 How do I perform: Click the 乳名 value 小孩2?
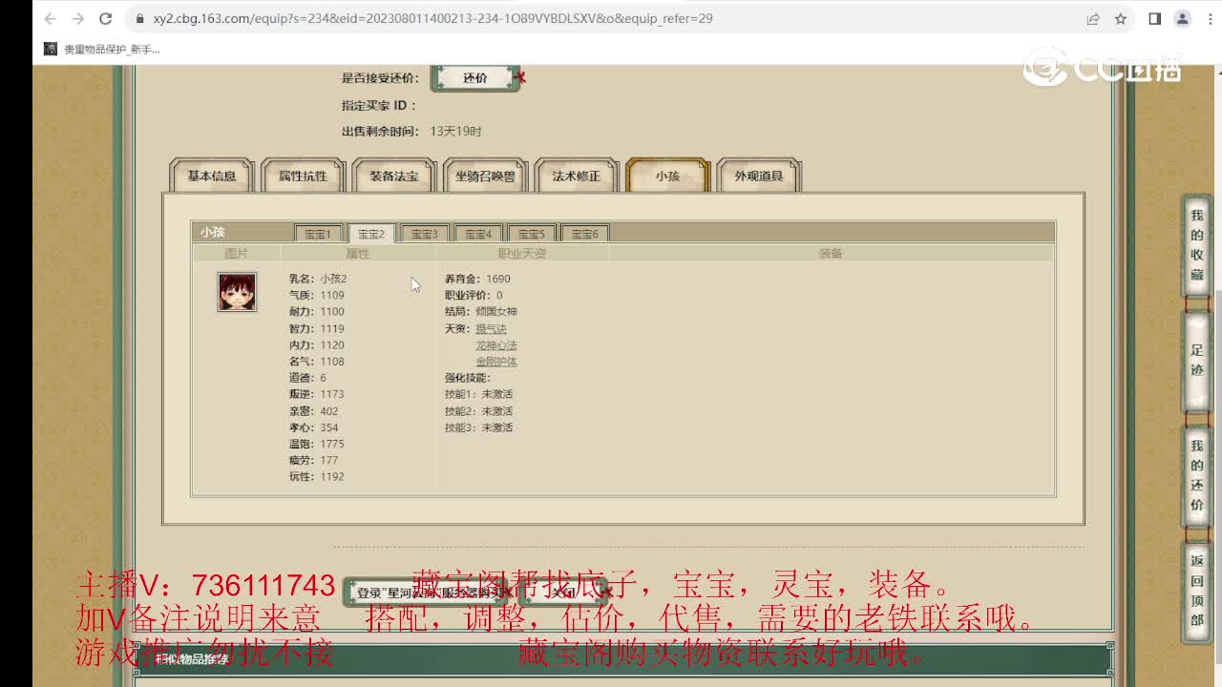coord(333,279)
